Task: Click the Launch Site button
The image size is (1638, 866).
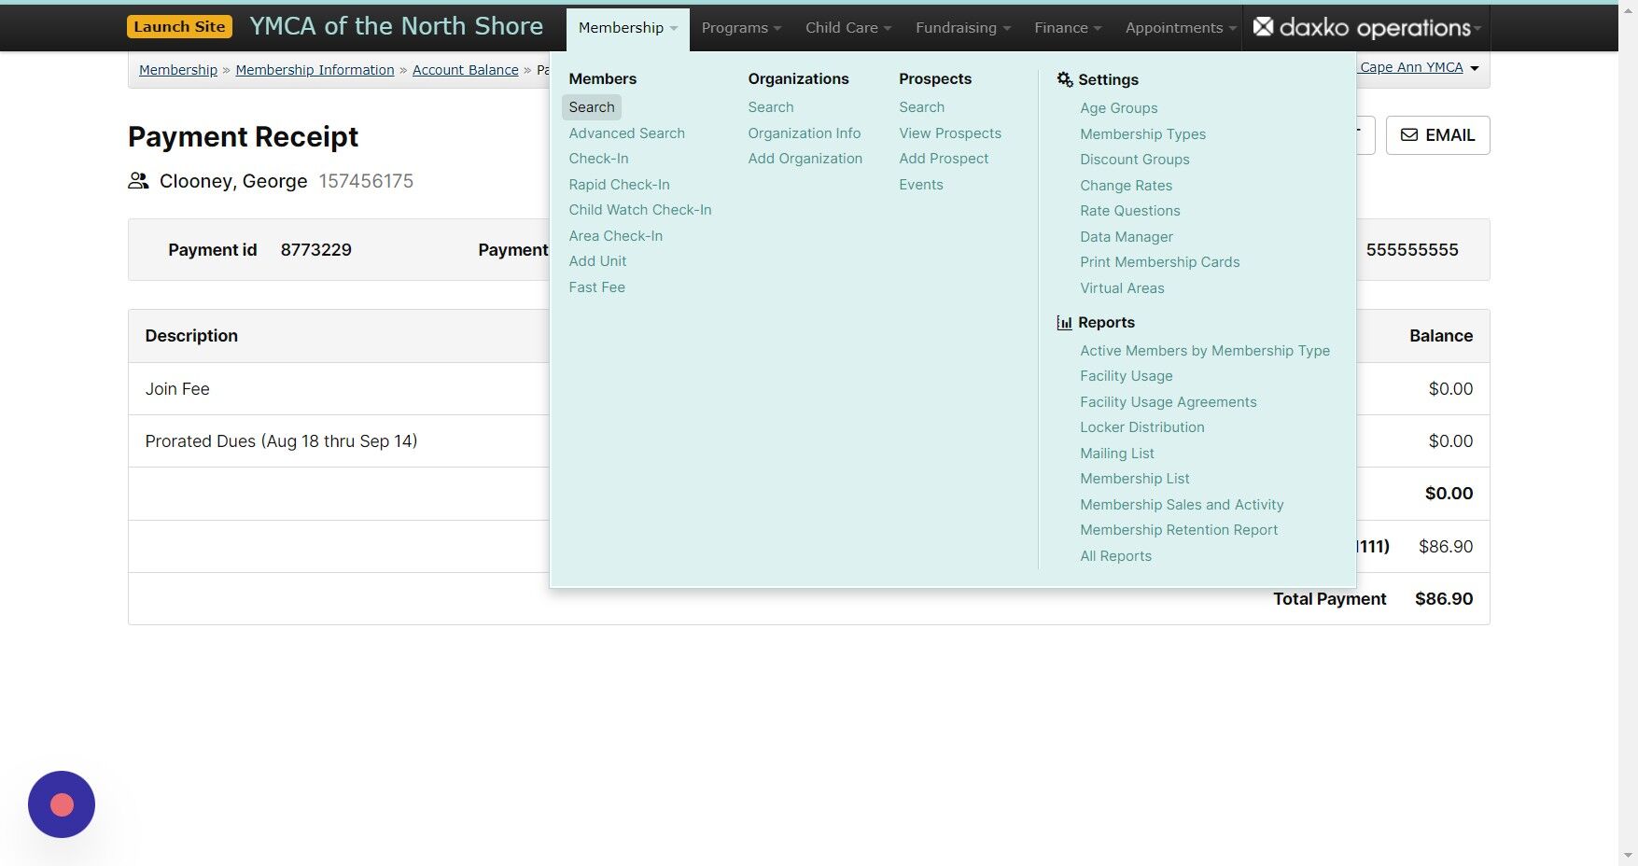Action: coord(179,27)
